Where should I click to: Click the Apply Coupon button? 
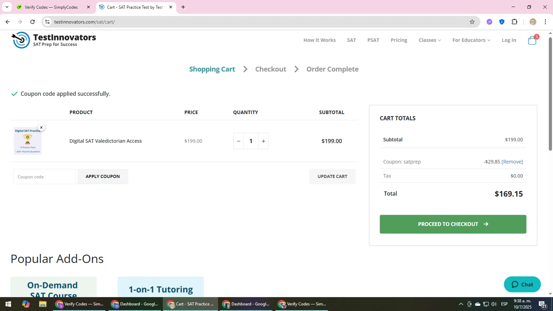(103, 177)
